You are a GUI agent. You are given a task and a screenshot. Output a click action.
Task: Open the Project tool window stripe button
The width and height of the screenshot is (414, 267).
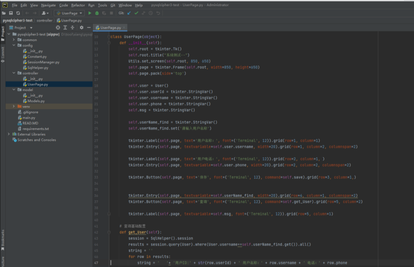[x=3, y=34]
